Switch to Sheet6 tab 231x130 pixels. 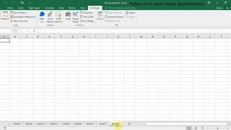[78, 124]
